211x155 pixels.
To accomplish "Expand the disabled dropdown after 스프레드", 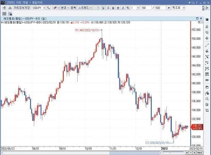I will [x=98, y=8].
